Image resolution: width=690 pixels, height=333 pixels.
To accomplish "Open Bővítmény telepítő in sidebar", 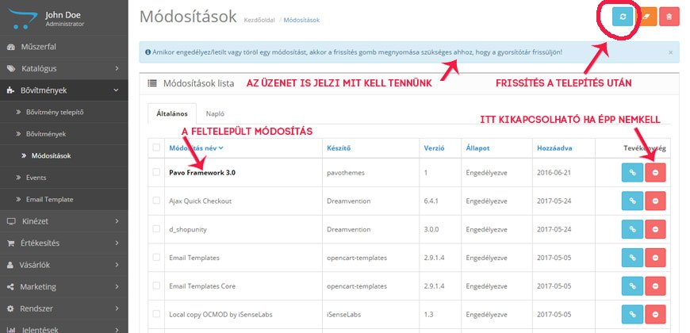I will [x=55, y=112].
